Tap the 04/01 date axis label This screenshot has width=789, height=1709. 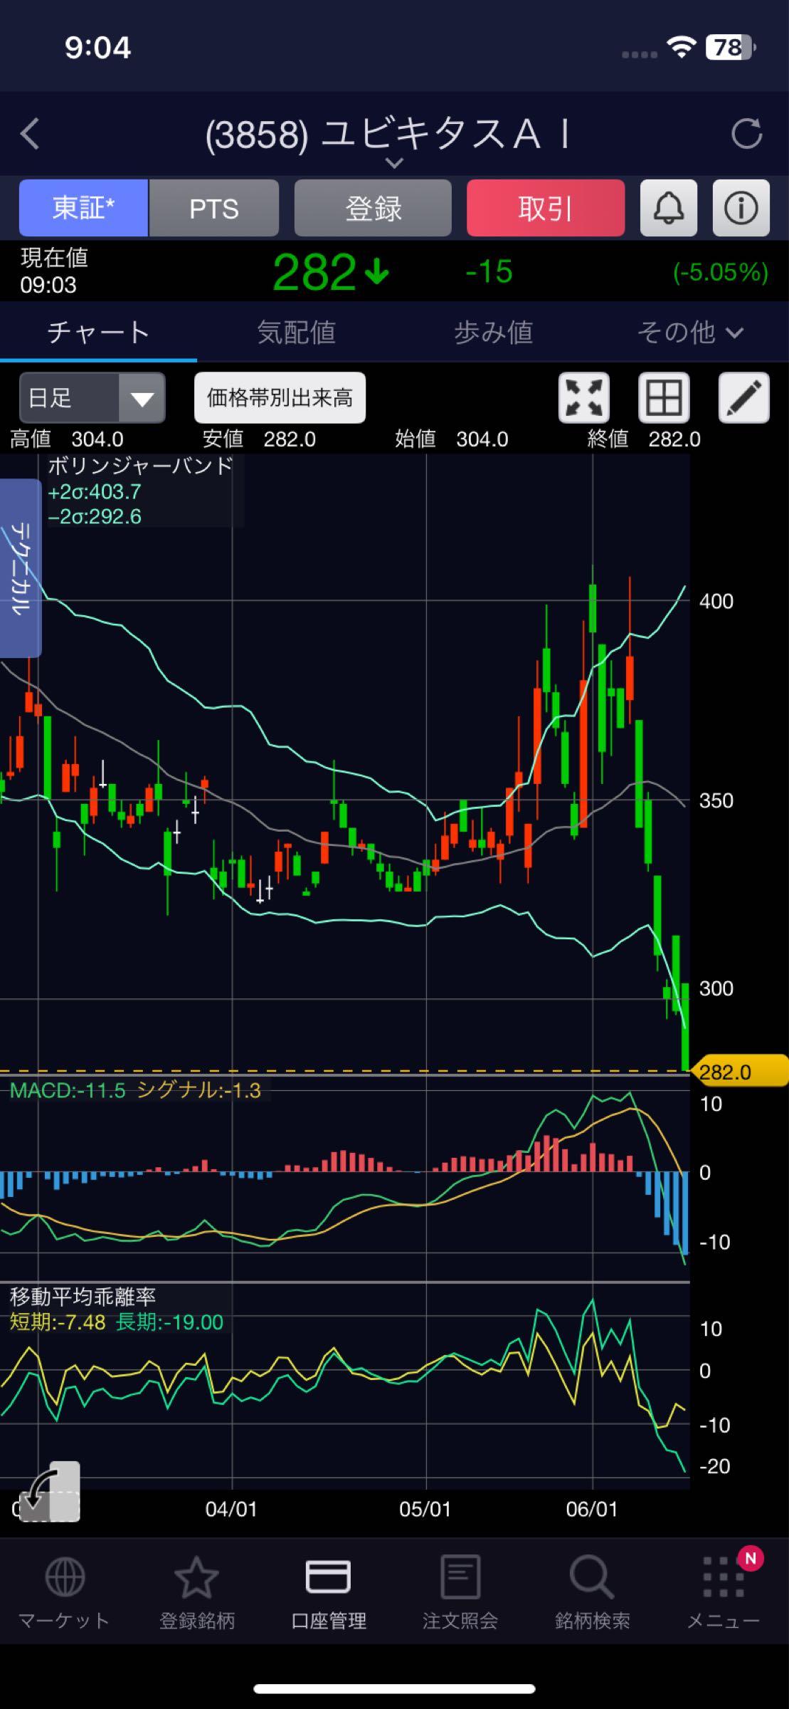[231, 1509]
